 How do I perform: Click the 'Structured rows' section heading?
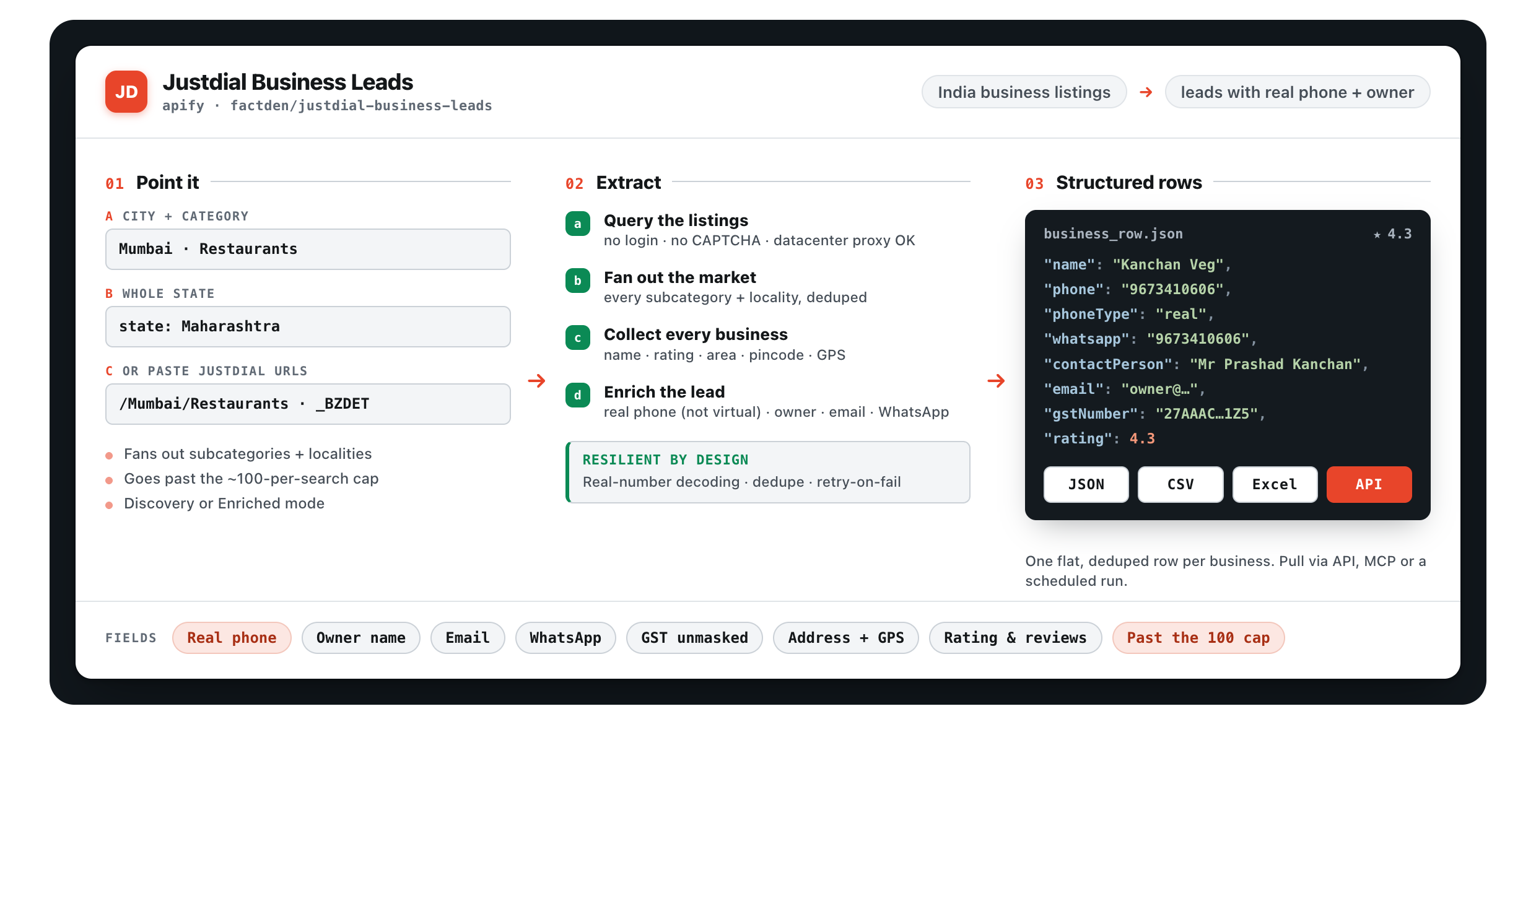(1128, 183)
